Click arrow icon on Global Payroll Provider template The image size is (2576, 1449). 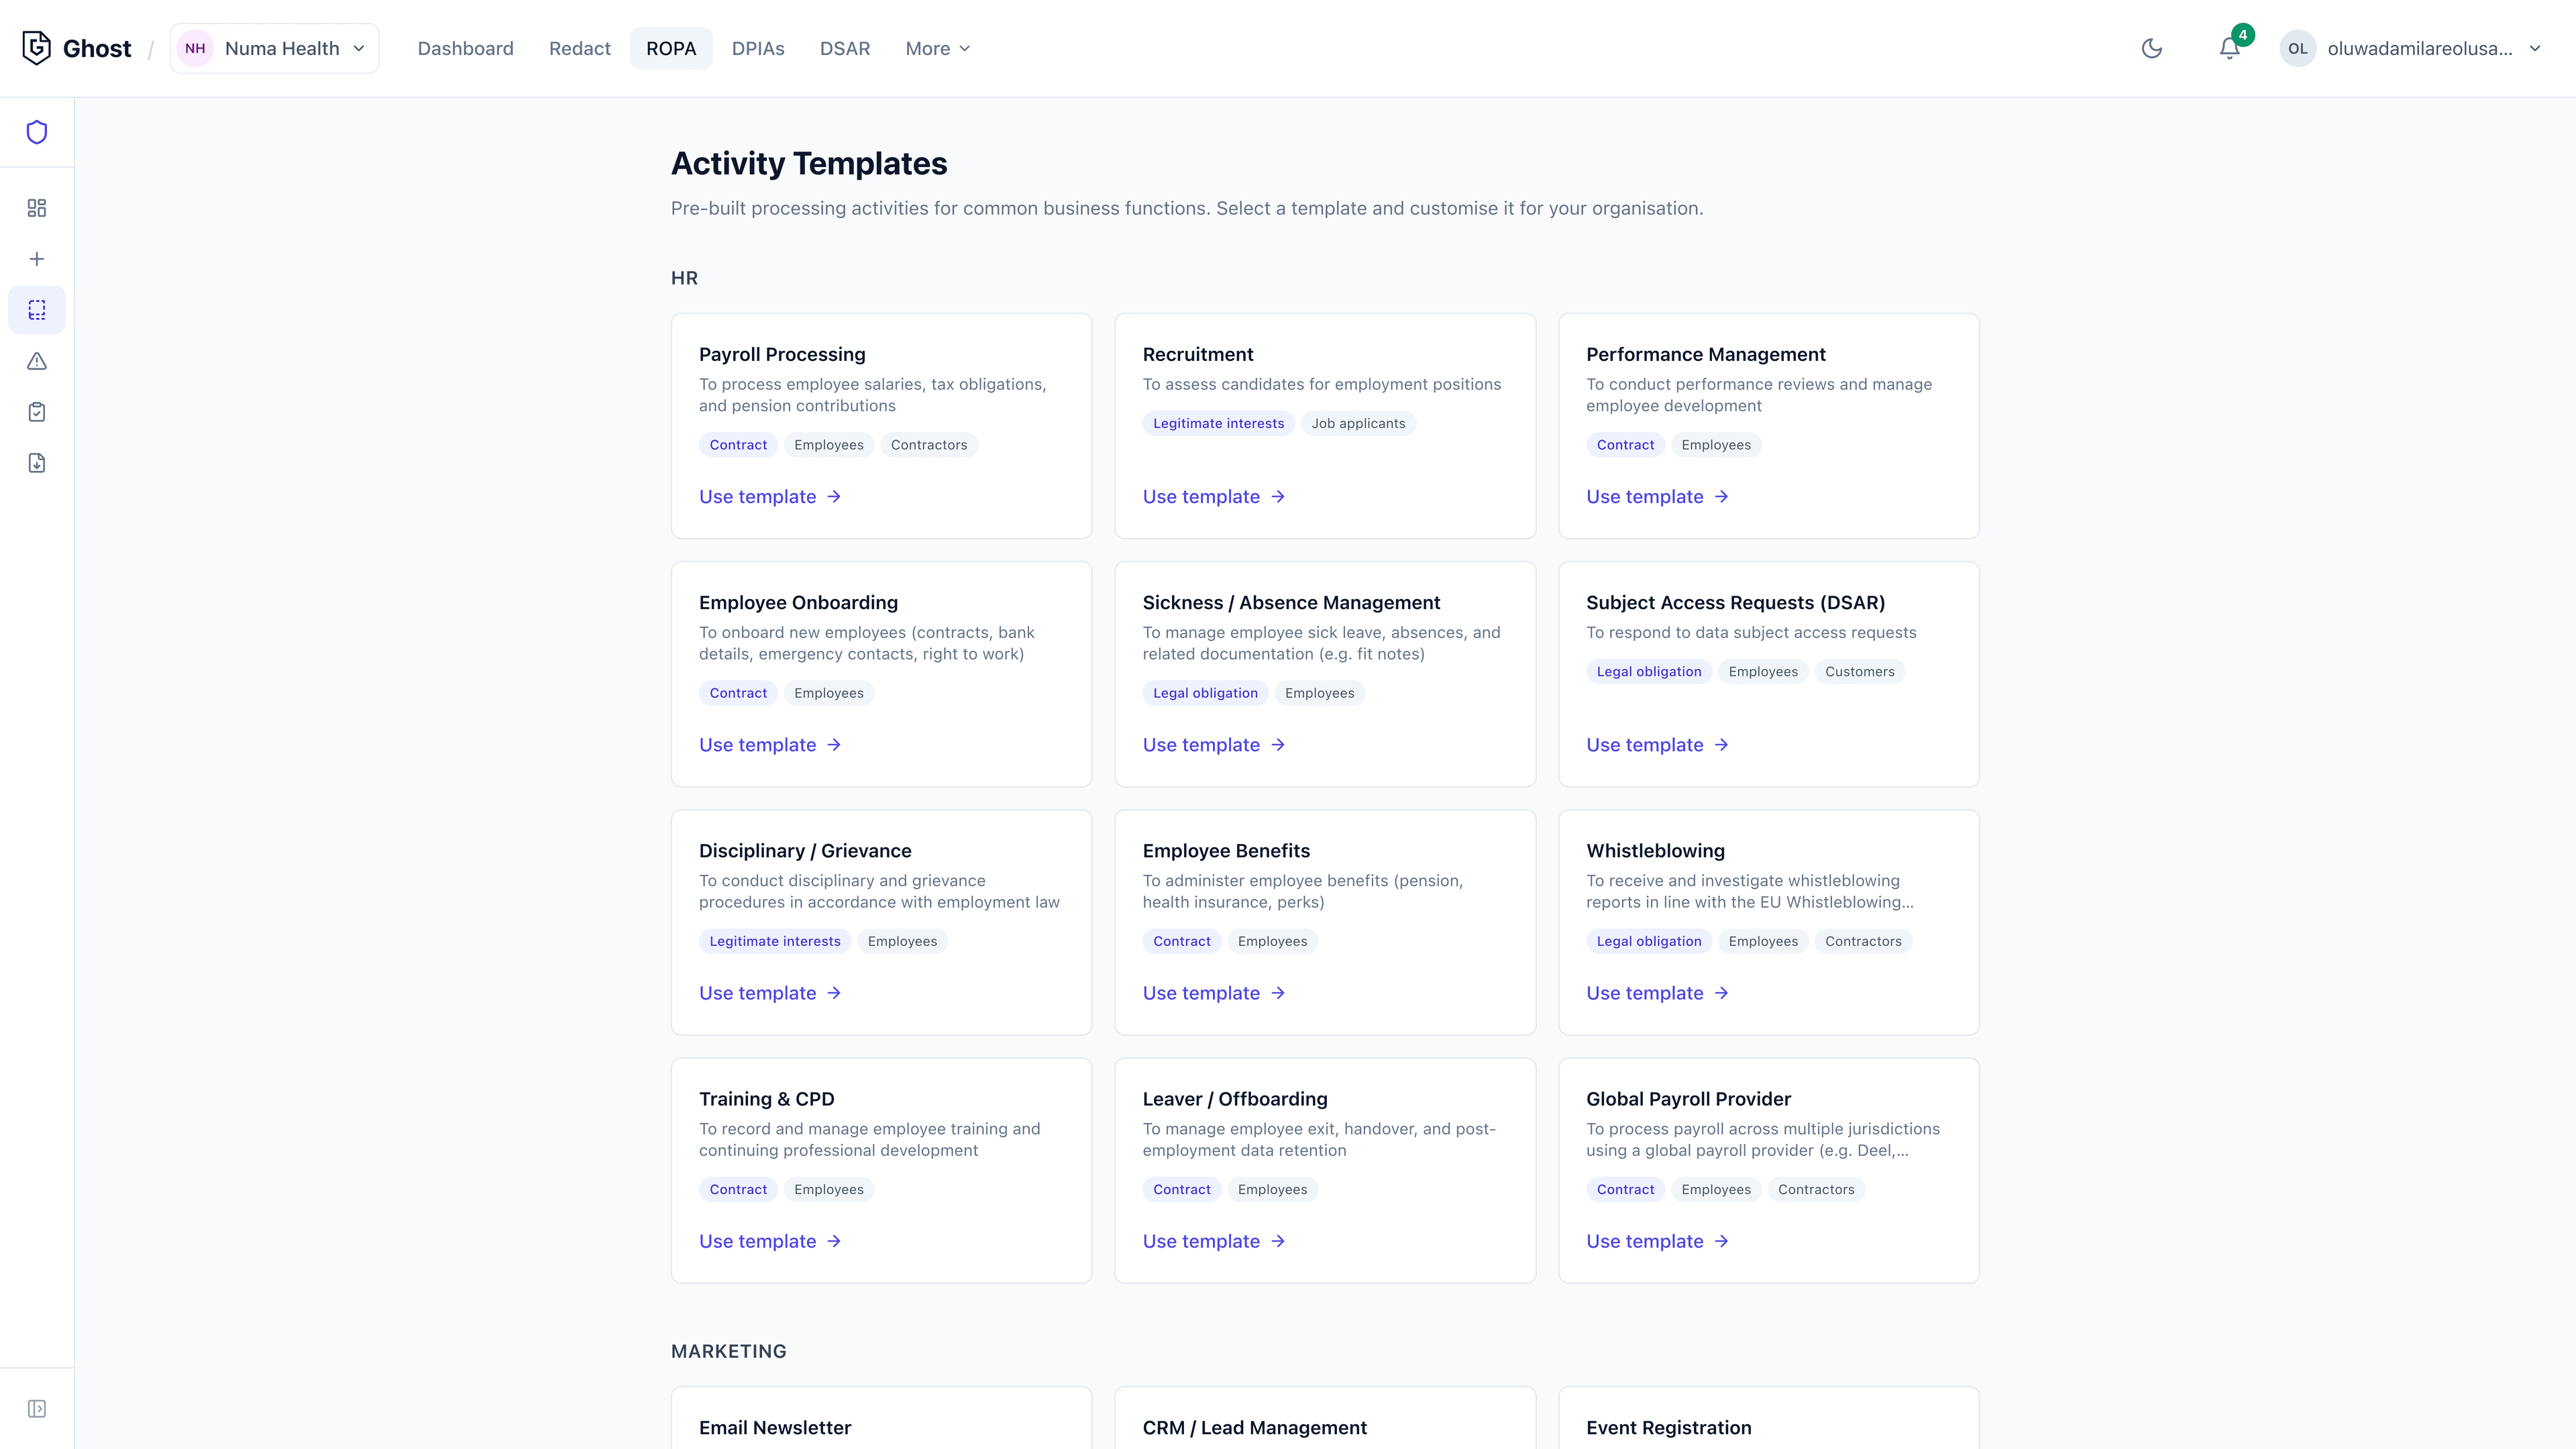pos(1721,1241)
